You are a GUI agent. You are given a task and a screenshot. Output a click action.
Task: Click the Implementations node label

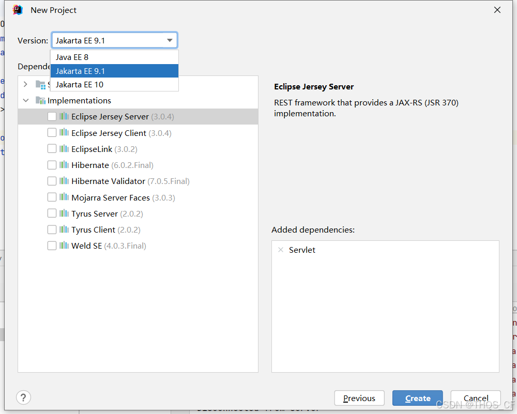(x=79, y=101)
